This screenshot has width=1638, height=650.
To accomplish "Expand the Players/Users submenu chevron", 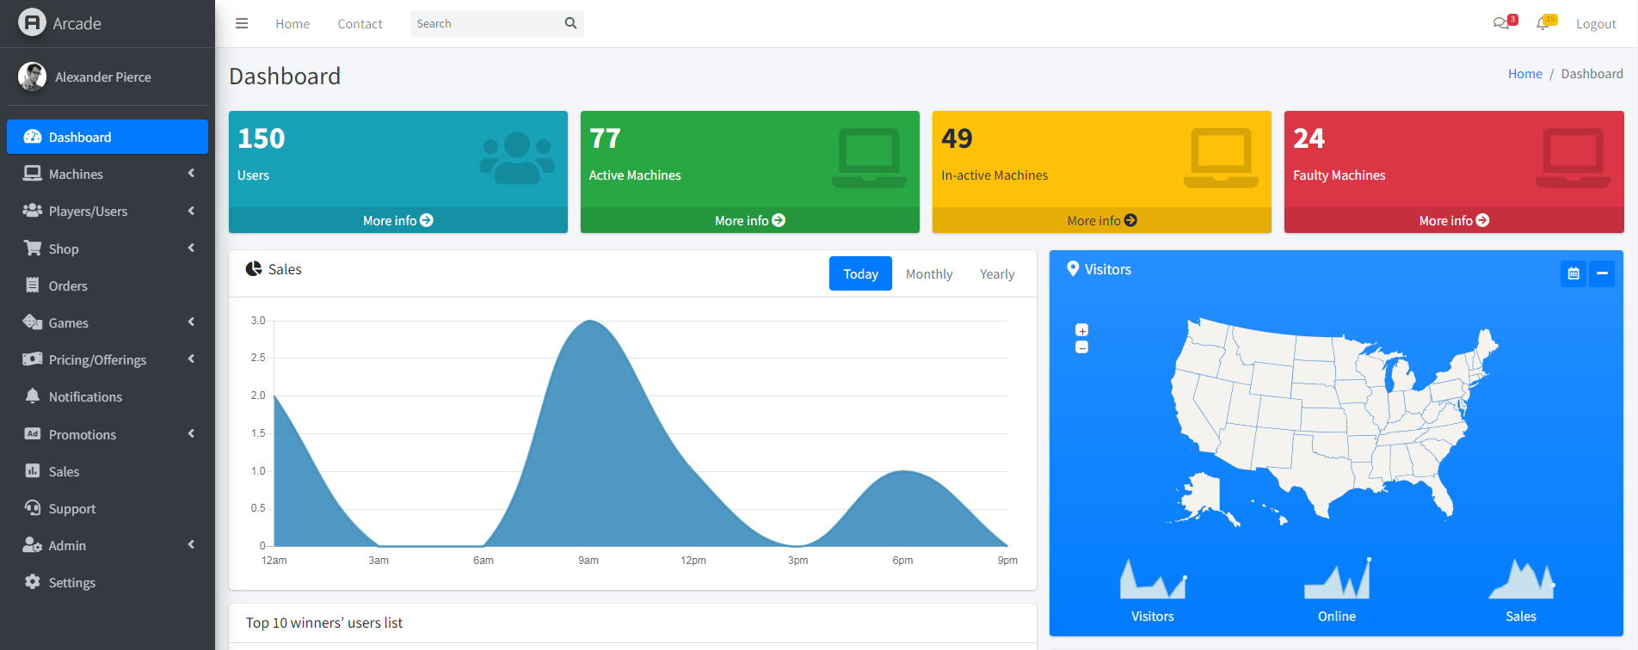I will (191, 211).
